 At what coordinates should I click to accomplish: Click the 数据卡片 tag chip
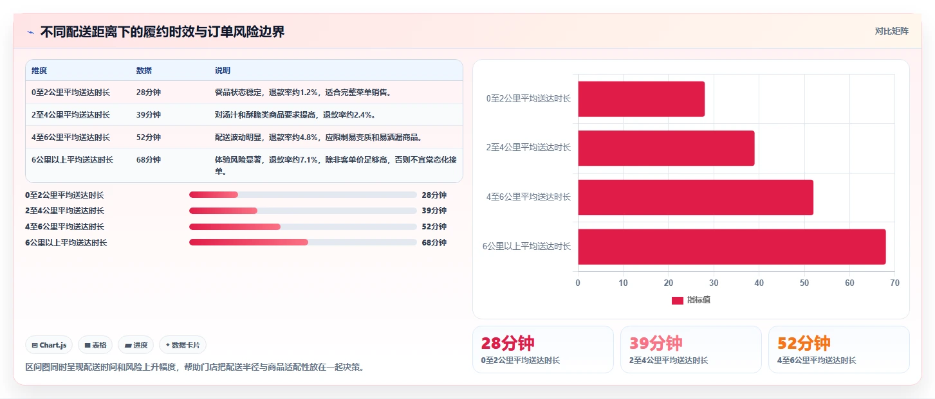tap(183, 345)
